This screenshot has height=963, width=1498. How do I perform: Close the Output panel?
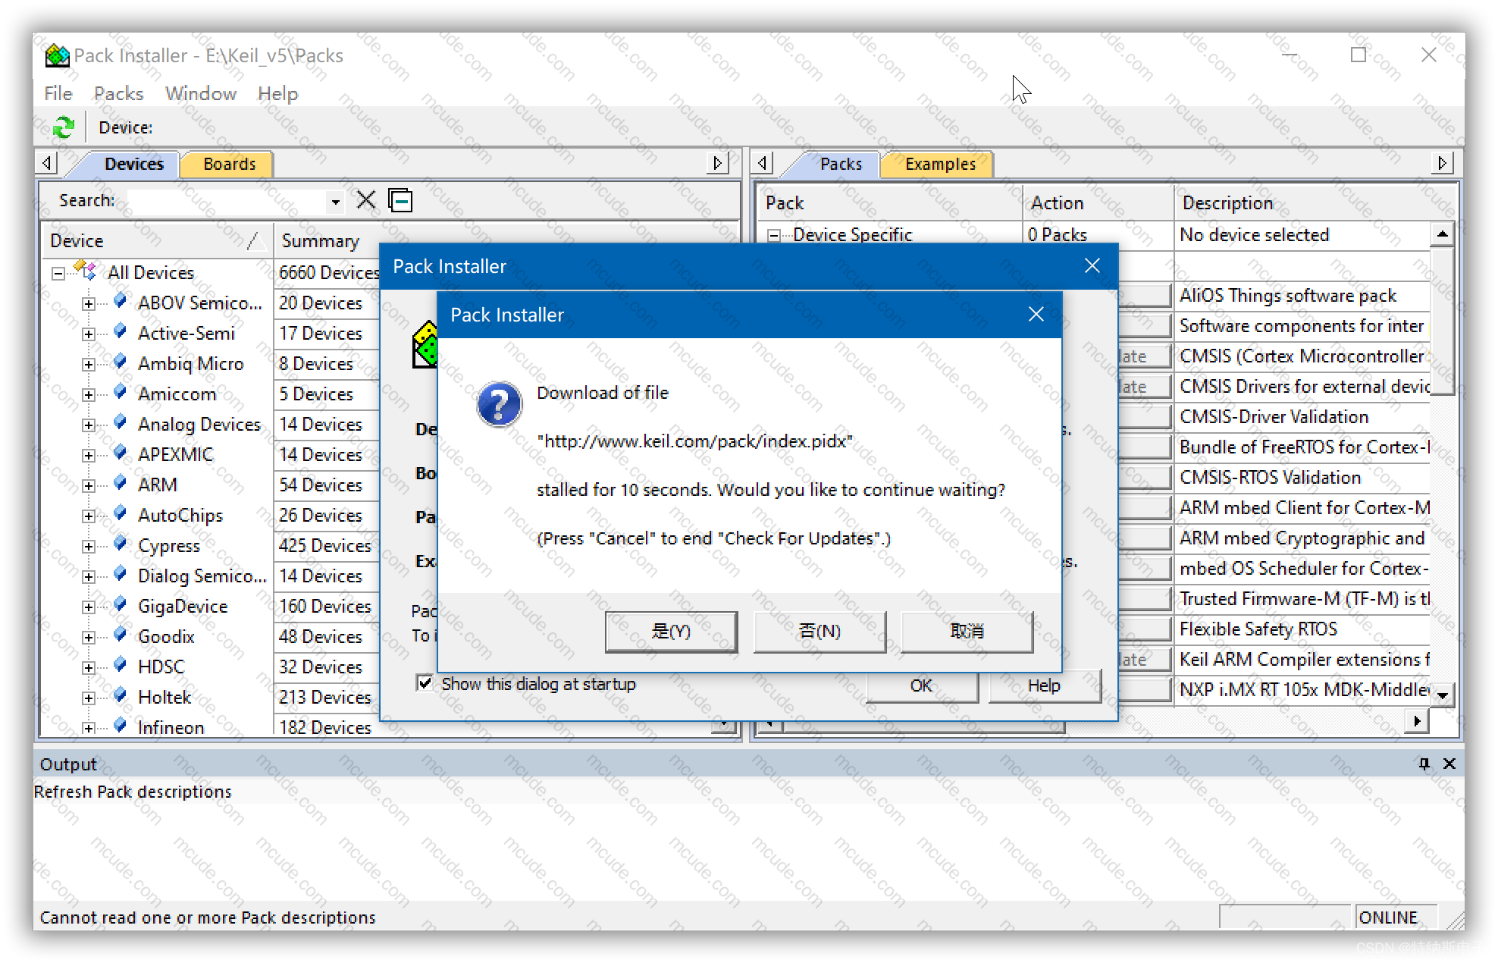(1449, 764)
